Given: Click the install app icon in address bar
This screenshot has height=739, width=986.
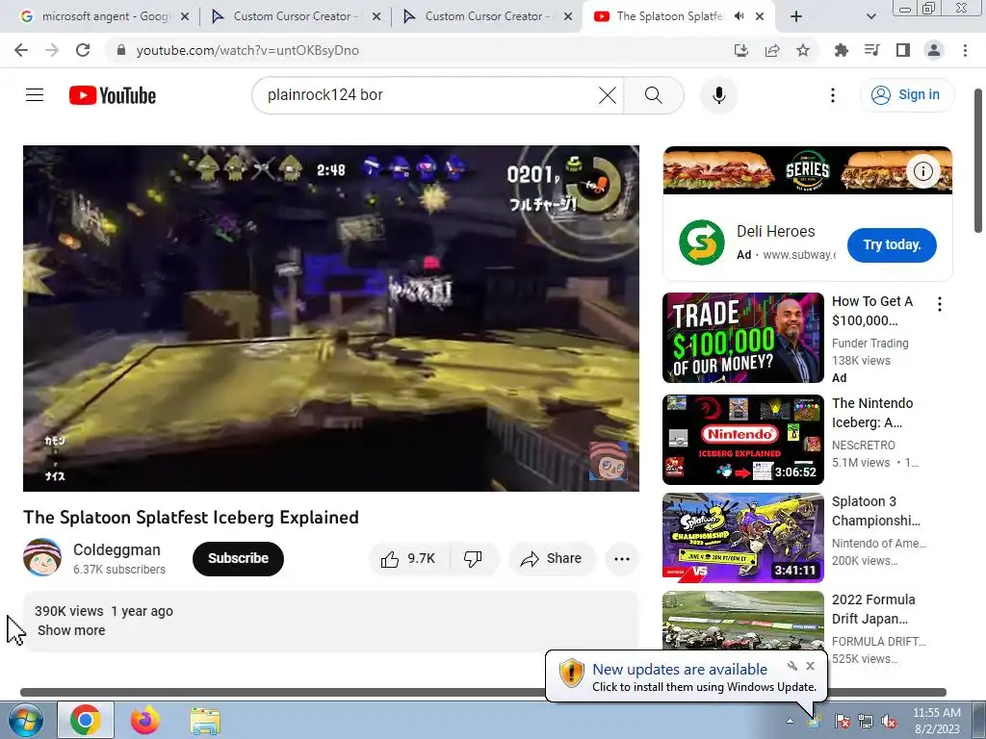Looking at the screenshot, I should (x=741, y=50).
